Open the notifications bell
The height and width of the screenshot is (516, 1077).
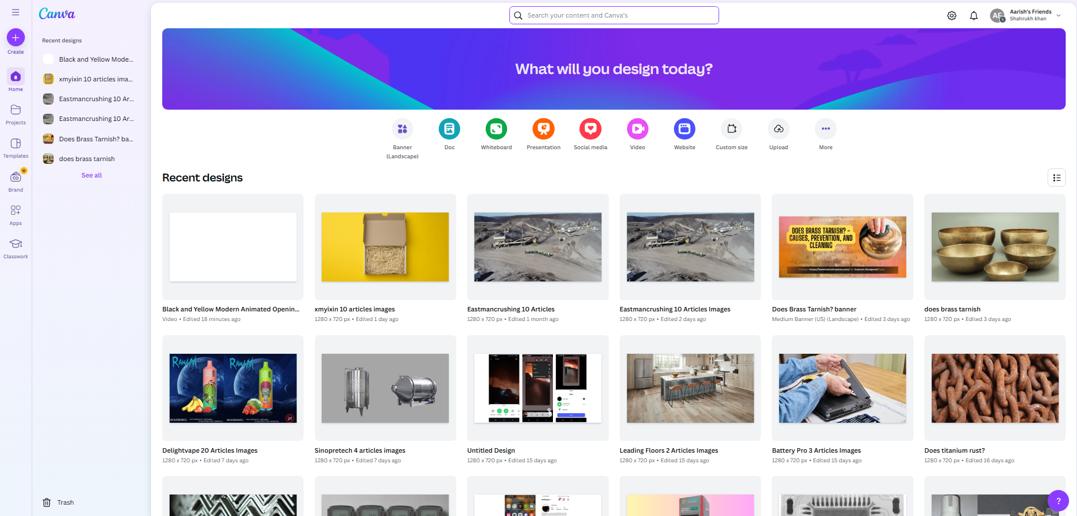pos(974,15)
